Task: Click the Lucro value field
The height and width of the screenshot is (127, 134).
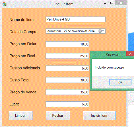Action: point(67,104)
